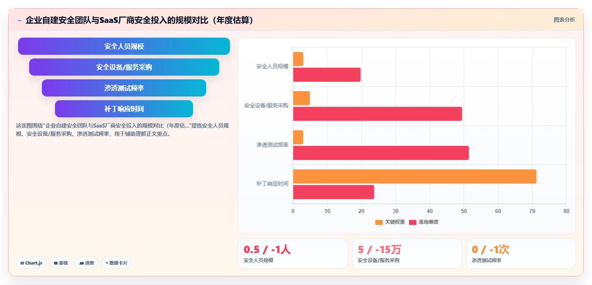The height and width of the screenshot is (285, 592).
Task: Click the Chart.js tag
Action: pyautogui.click(x=31, y=263)
